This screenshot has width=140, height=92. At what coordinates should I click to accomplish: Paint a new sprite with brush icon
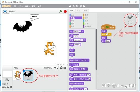tap(58, 68)
